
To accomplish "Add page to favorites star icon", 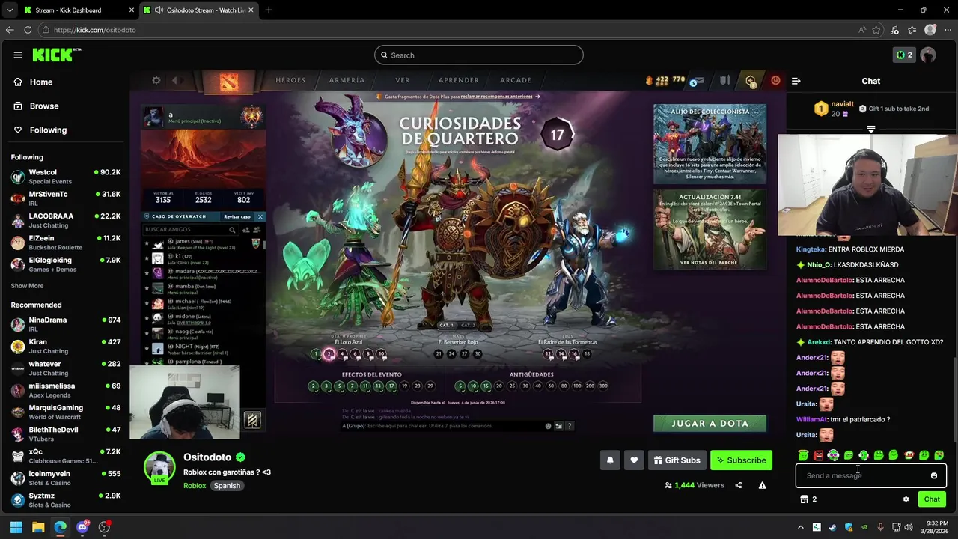I will 876,30.
